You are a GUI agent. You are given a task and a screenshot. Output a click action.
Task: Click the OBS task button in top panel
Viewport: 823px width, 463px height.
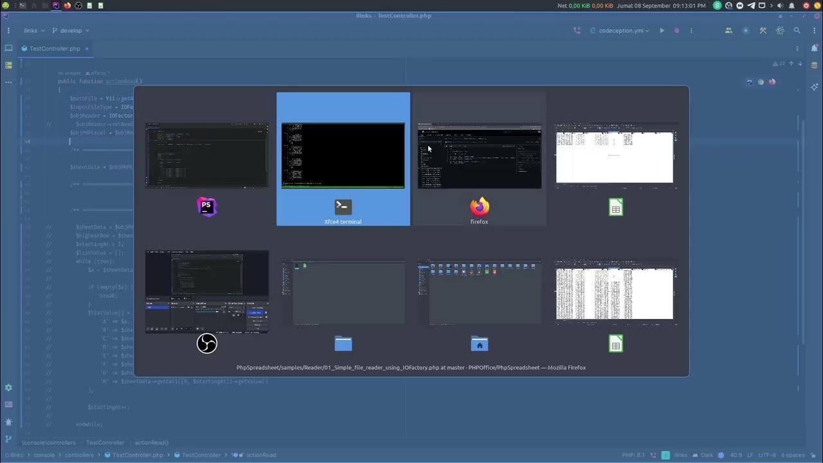point(78,5)
